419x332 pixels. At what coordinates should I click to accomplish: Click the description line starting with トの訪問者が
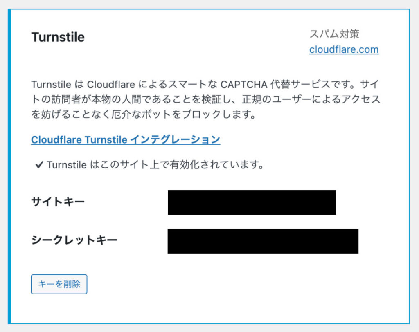point(205,100)
